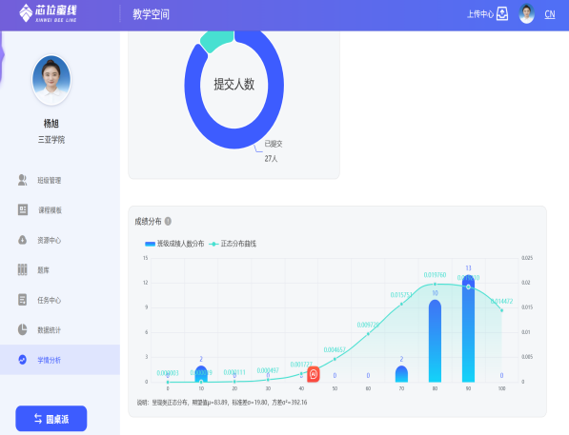Open the red AI assistant icon
This screenshot has width=569, height=435.
(x=314, y=374)
